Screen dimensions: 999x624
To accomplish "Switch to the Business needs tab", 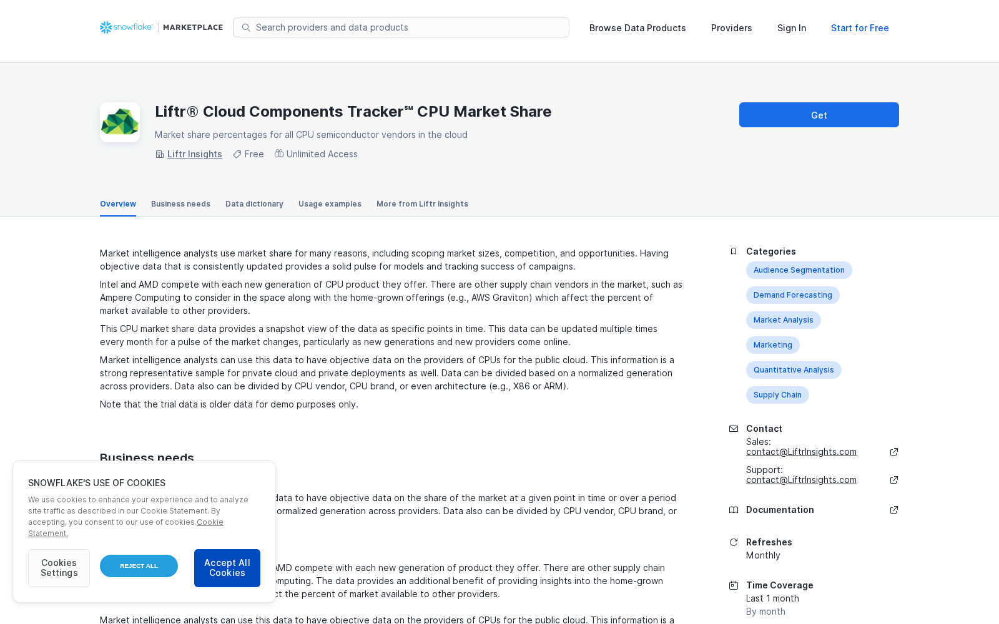I will coord(180,204).
